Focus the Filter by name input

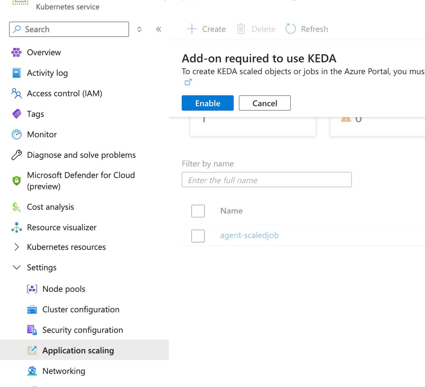pos(267,180)
